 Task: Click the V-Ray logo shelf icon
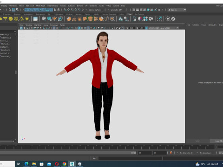(x=173, y=19)
